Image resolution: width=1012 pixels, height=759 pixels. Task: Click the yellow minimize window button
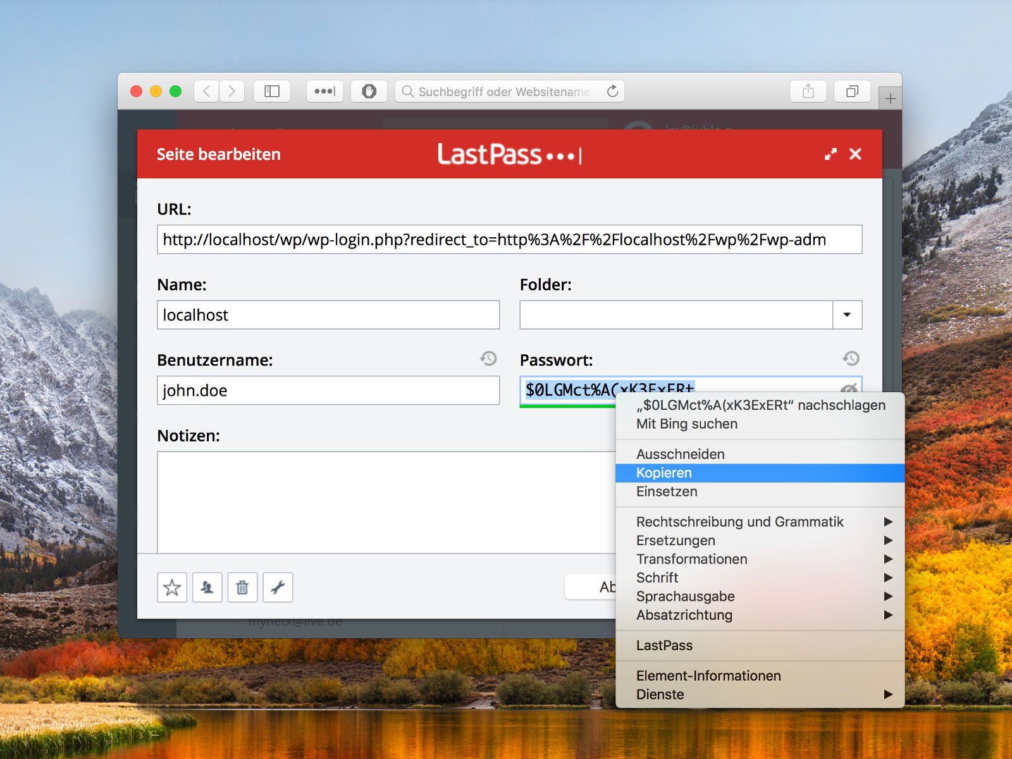coord(156,91)
